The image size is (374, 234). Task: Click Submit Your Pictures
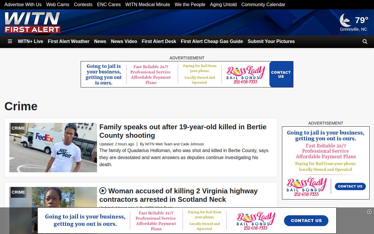(x=271, y=42)
